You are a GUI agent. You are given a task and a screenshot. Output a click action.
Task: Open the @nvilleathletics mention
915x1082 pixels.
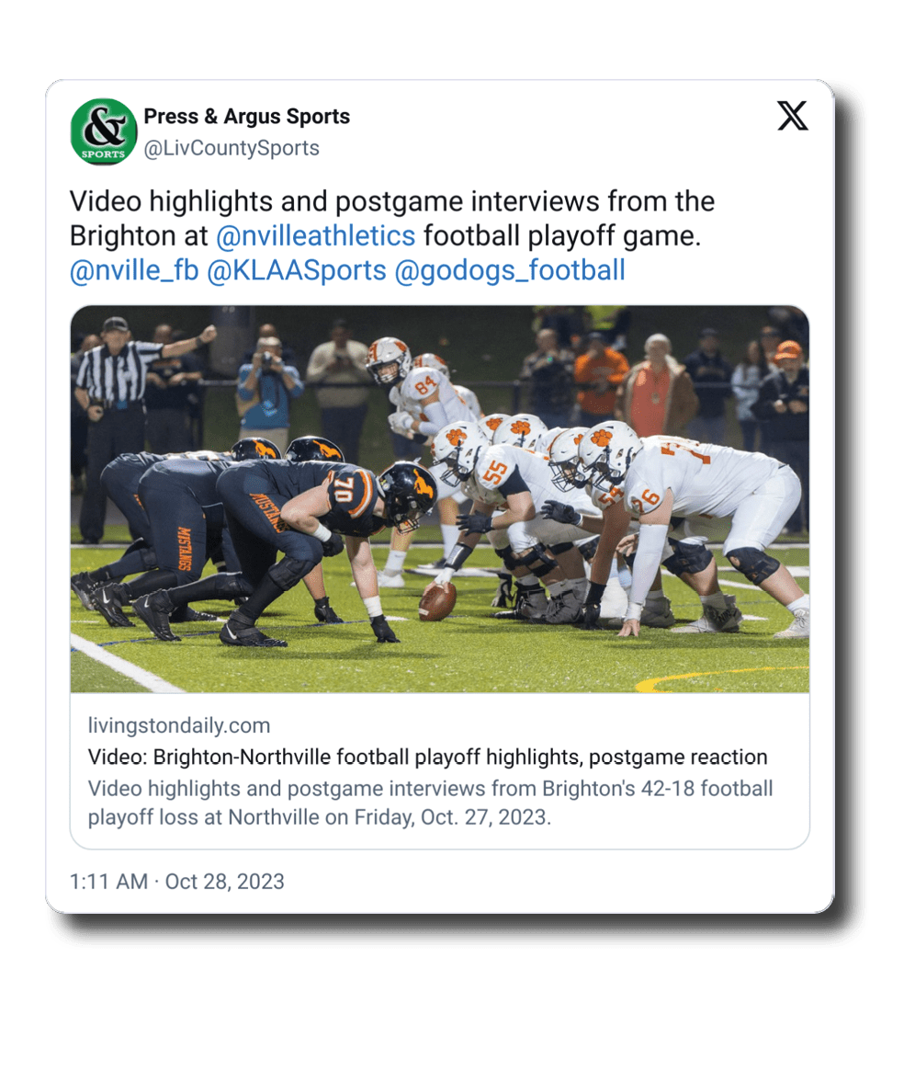click(316, 236)
